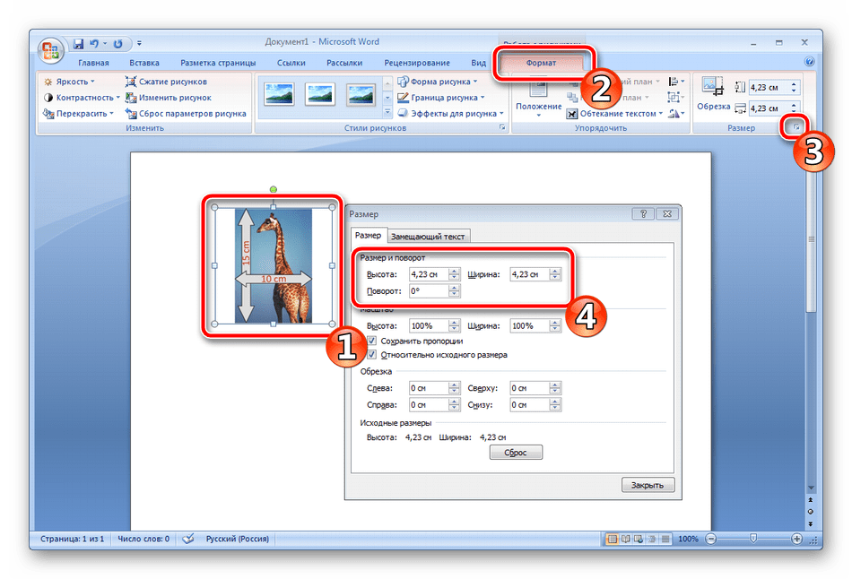
Task: Open the Вставка ribbon tab
Action: point(143,63)
